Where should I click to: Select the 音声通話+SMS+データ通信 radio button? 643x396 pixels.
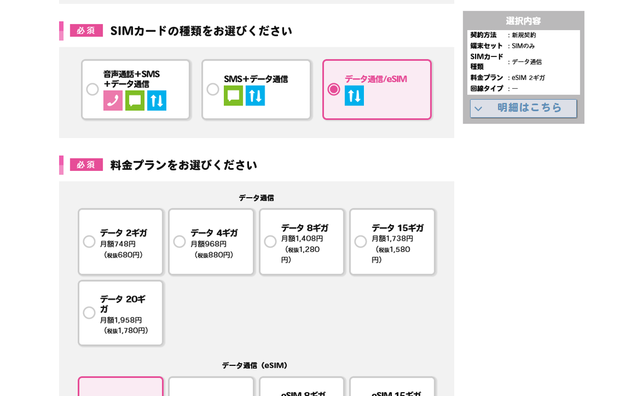[x=92, y=89]
